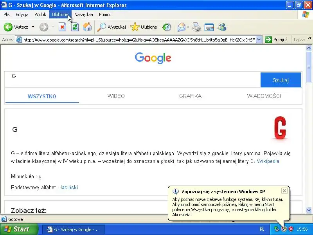Click the Google search input containing G
The height and width of the screenshot is (235, 313).
click(133, 80)
